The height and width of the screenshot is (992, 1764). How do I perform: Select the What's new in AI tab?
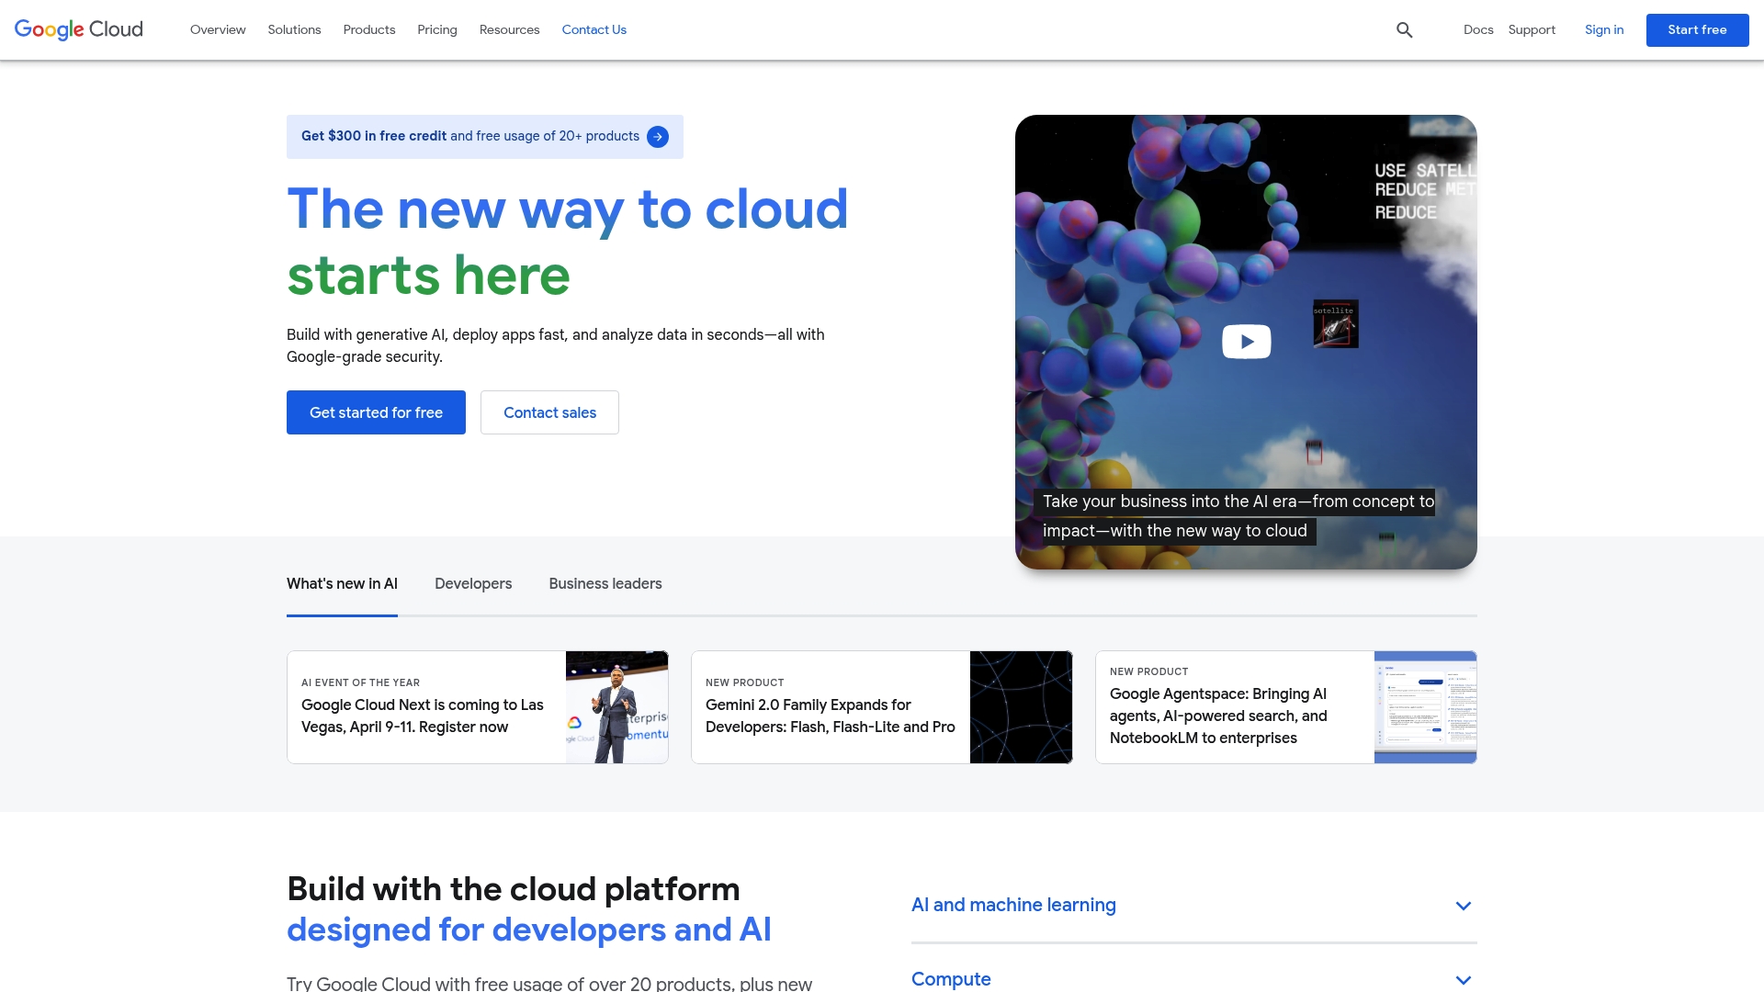tap(342, 582)
